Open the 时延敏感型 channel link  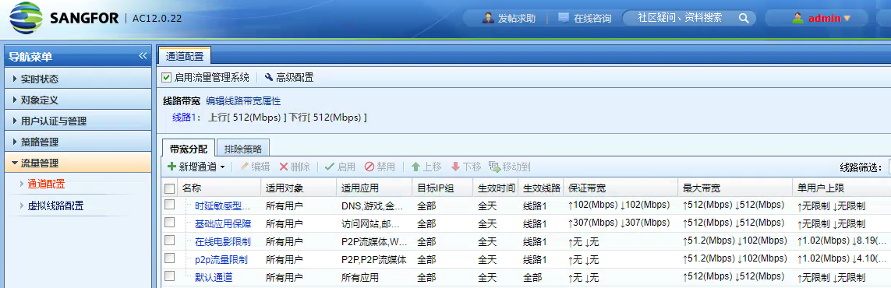(x=223, y=205)
